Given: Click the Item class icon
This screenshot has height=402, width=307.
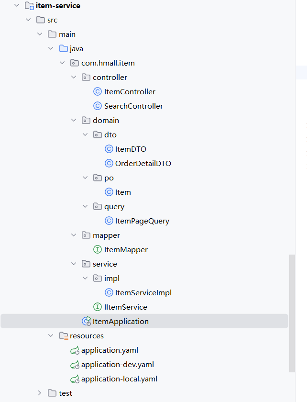Looking at the screenshot, I should (109, 192).
